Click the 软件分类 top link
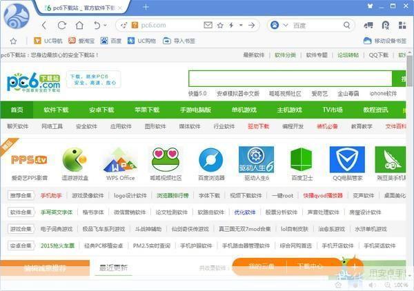The width and height of the screenshot is (414, 291). click(x=285, y=55)
